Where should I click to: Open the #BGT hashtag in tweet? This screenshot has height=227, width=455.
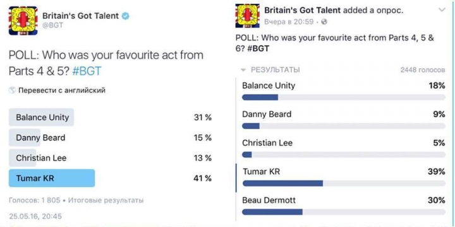pos(87,71)
